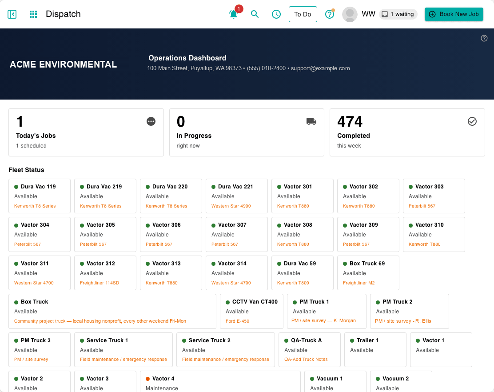The image size is (494, 392).
Task: Select the Vactor 309 fleet card
Action: 368,234
